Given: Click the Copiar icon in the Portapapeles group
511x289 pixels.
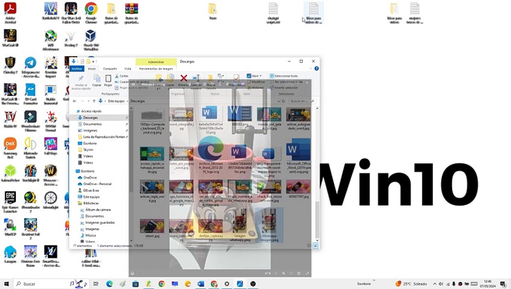Looking at the screenshot, I should click(x=97, y=80).
